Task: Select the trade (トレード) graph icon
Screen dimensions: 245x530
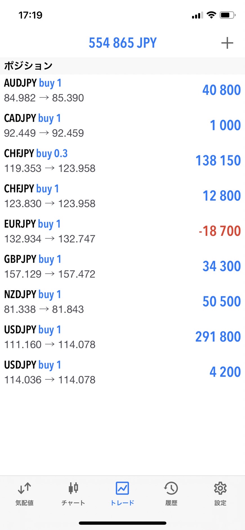Action: [x=122, y=488]
